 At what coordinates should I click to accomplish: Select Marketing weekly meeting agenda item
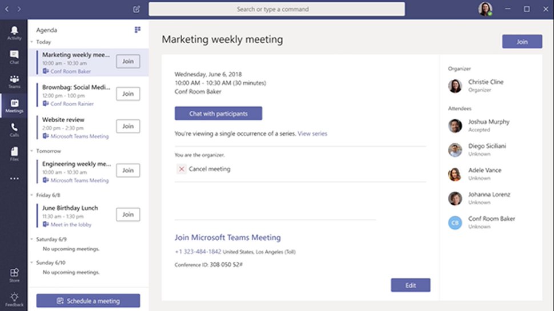[x=89, y=62]
